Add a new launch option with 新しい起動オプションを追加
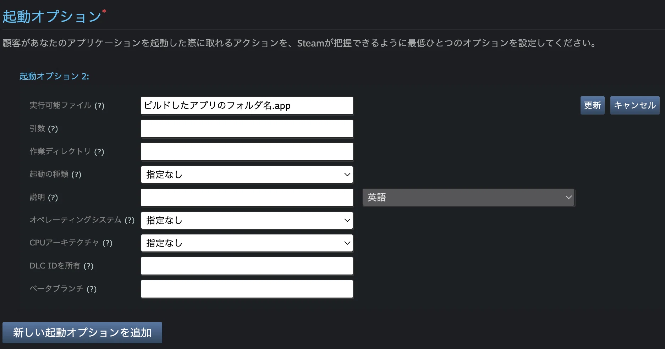 click(x=82, y=333)
